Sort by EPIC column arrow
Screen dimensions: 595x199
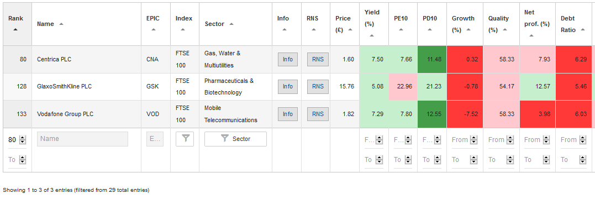[x=153, y=30]
